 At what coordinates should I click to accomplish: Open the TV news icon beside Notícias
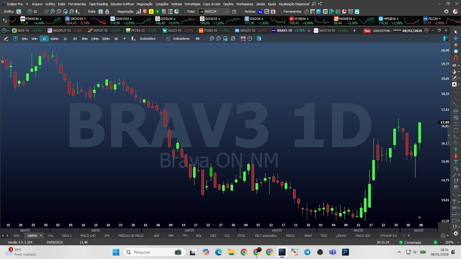(x=260, y=12)
